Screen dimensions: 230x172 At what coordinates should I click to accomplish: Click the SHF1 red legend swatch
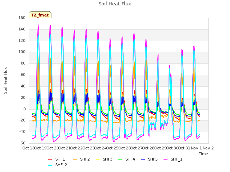coord(50,160)
